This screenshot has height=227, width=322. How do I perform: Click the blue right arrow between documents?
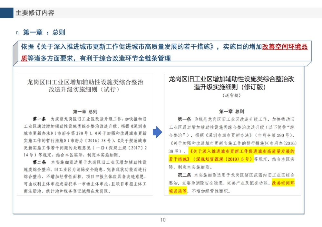pos(158,132)
